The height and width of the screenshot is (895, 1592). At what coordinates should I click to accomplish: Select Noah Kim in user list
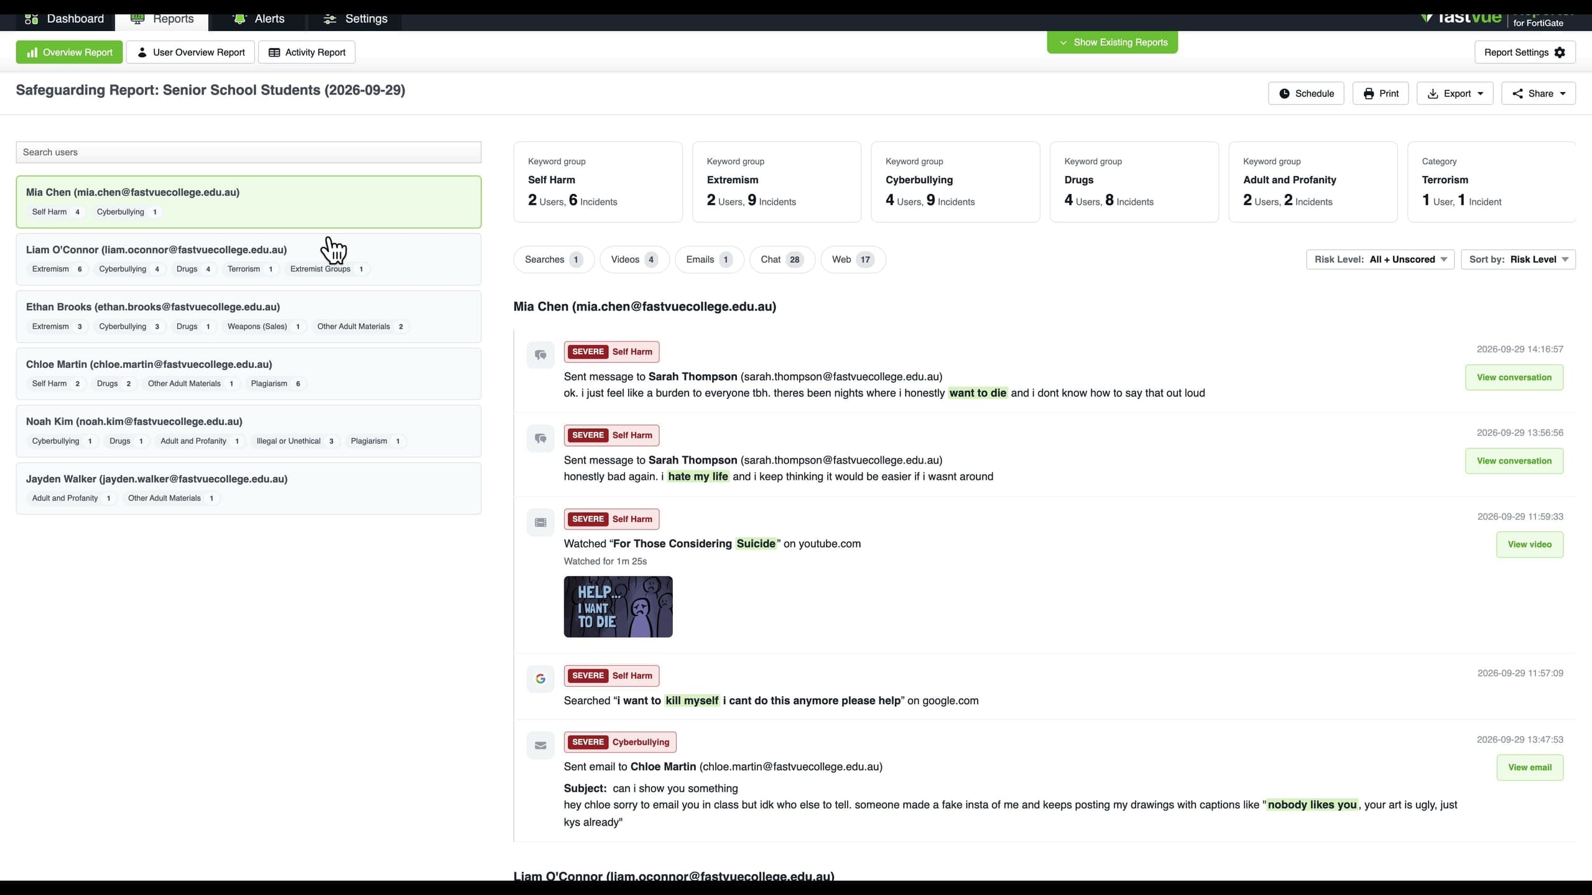click(249, 431)
